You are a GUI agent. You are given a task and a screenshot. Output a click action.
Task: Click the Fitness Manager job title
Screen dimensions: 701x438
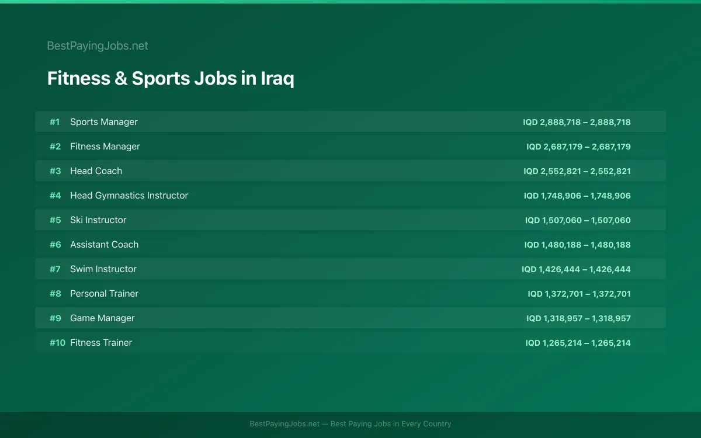[105, 147]
